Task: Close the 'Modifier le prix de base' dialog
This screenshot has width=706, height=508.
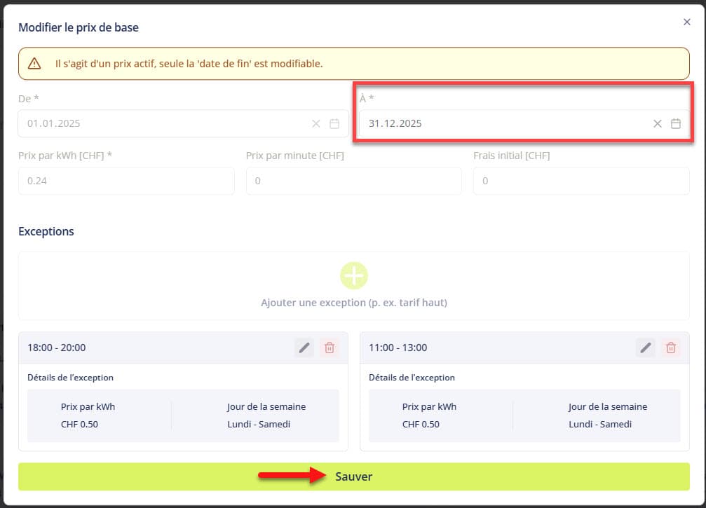Action: (687, 22)
